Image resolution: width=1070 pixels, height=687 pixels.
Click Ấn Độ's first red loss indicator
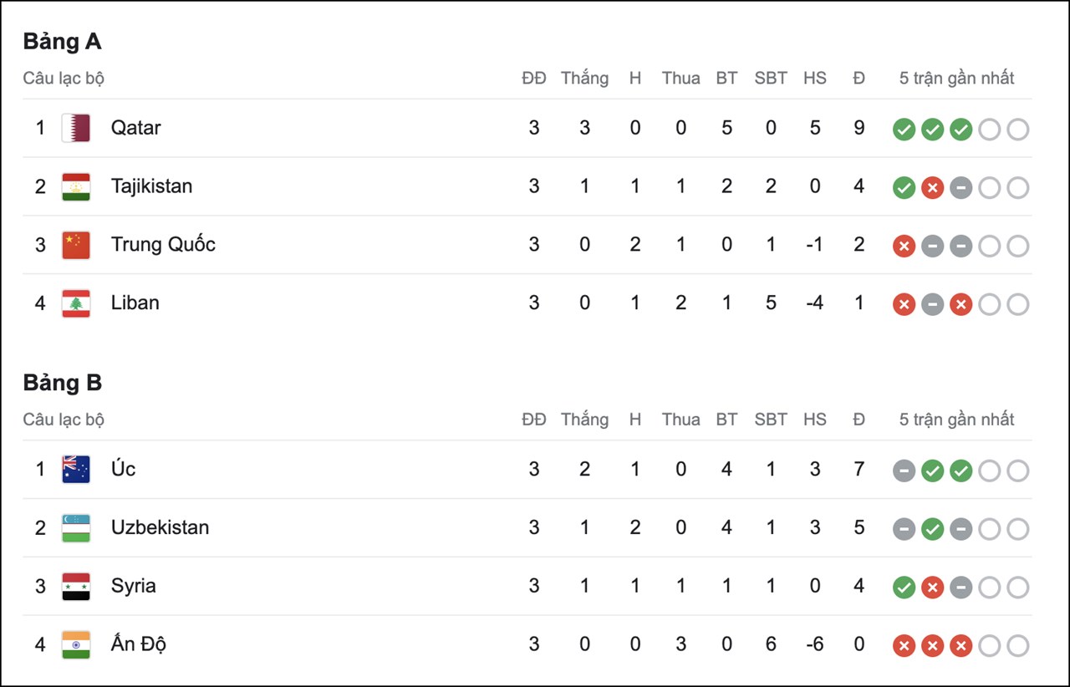click(904, 646)
